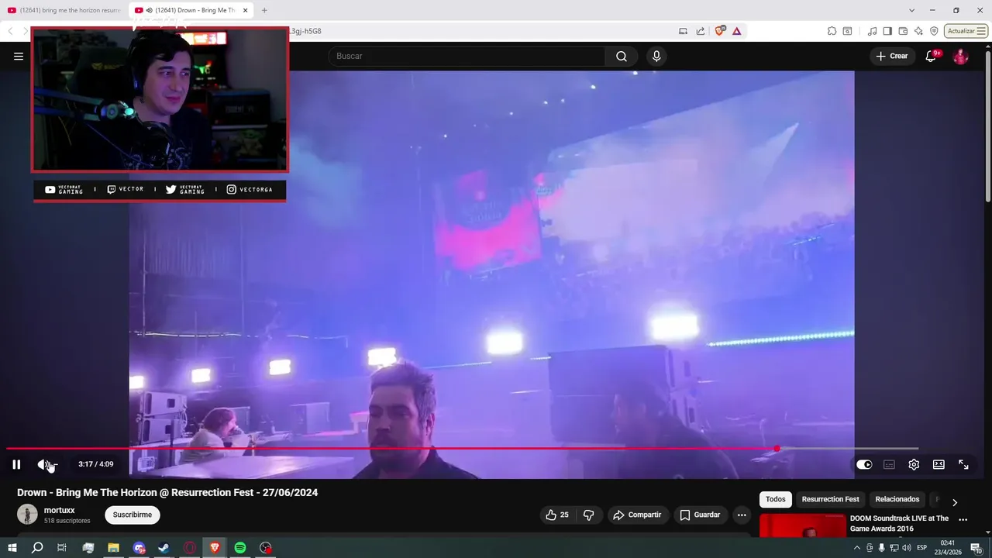
Task: Pause the video
Action: [16, 464]
